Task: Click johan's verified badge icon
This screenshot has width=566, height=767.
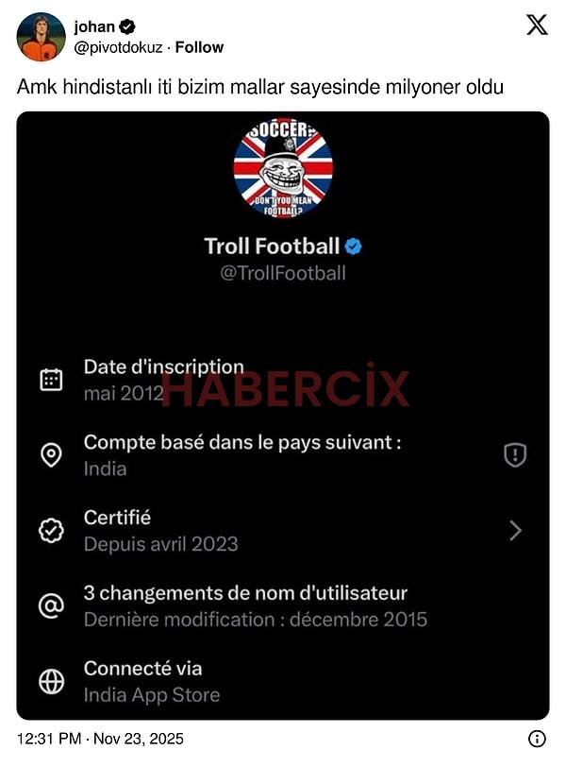Action: tap(126, 27)
